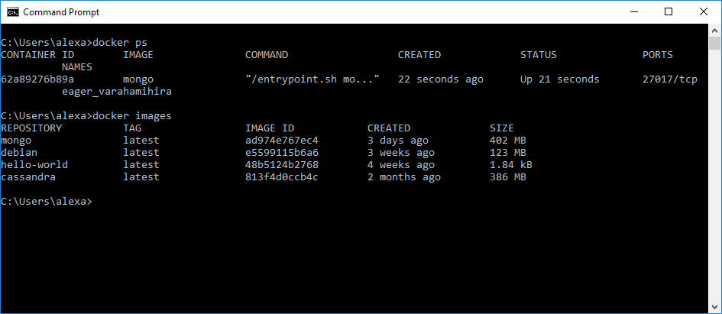Click the NAMES header text
722x314 pixels.
click(x=77, y=67)
